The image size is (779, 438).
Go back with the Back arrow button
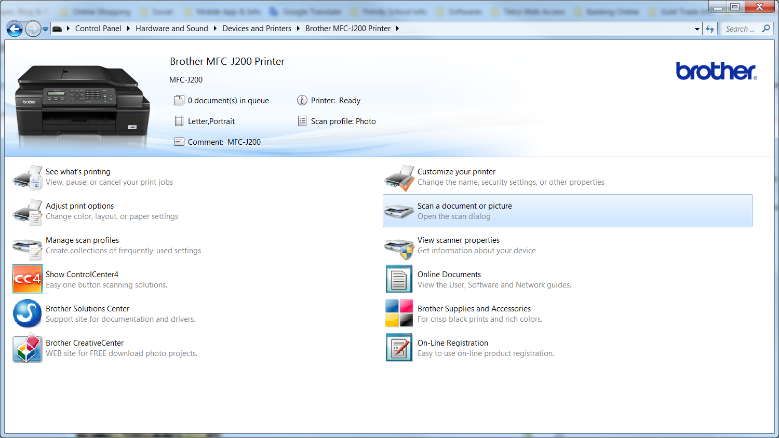click(15, 29)
